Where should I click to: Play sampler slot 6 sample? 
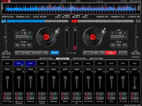[x=65, y=63]
